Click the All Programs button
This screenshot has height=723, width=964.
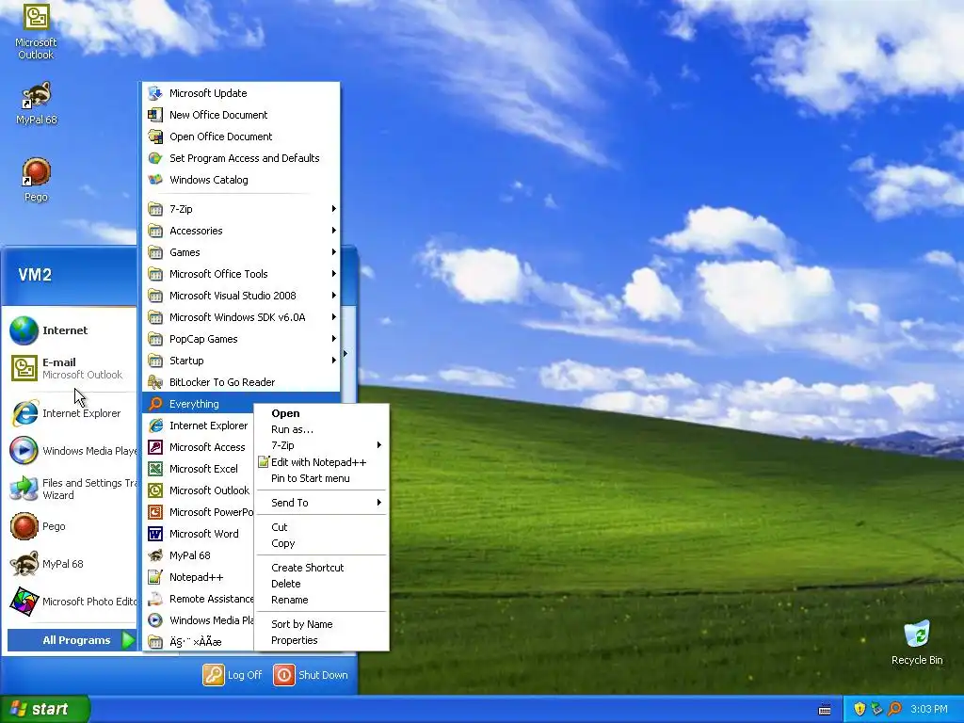72,640
